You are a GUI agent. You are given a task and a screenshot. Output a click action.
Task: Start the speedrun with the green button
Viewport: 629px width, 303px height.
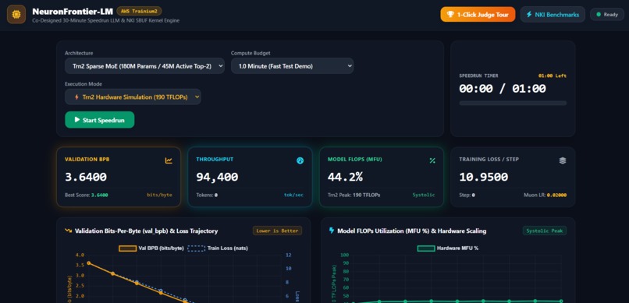[99, 120]
